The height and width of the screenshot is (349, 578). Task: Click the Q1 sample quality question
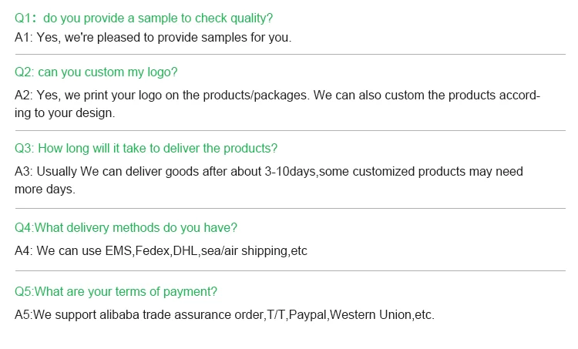coord(143,18)
